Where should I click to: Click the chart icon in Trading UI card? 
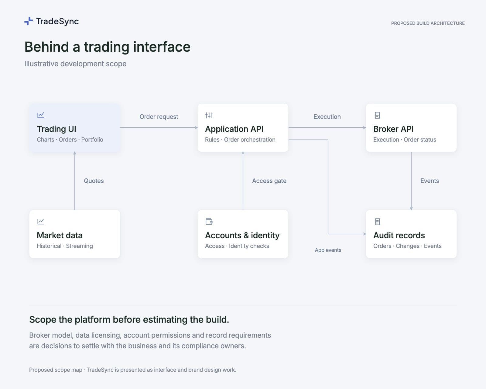pos(41,115)
